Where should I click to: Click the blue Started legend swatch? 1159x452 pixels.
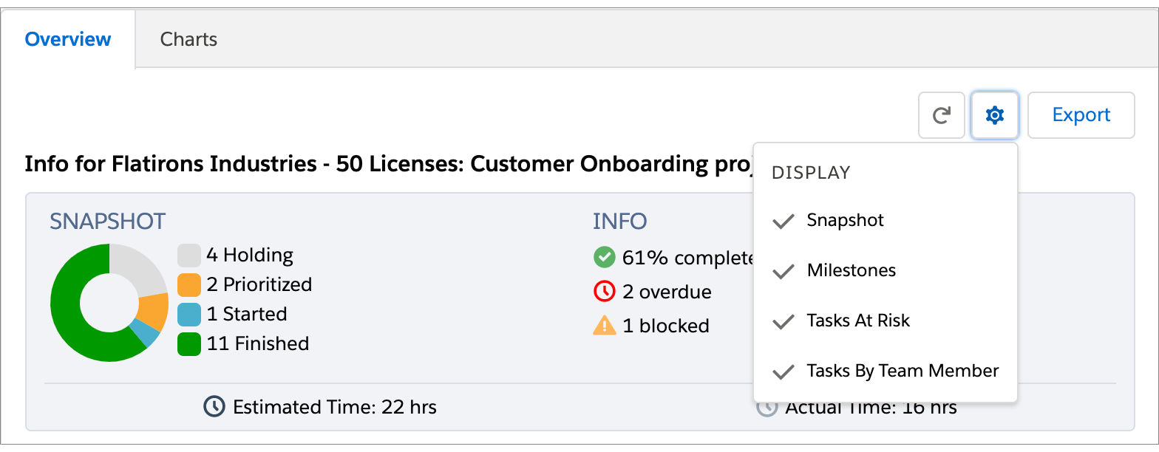tap(189, 314)
